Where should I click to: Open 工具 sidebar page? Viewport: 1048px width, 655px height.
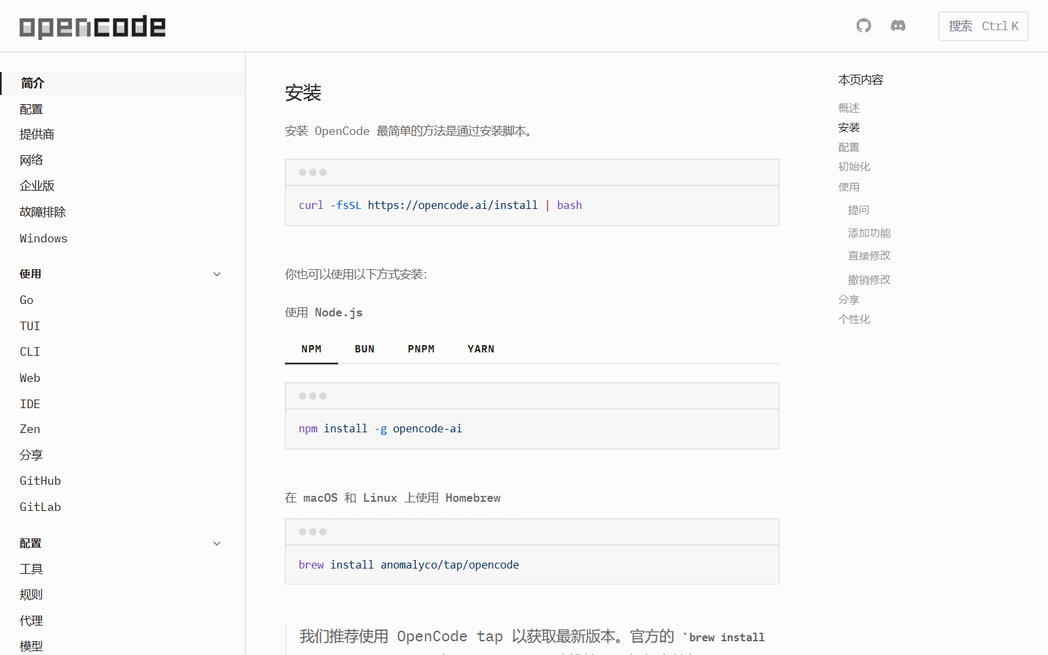click(x=31, y=569)
